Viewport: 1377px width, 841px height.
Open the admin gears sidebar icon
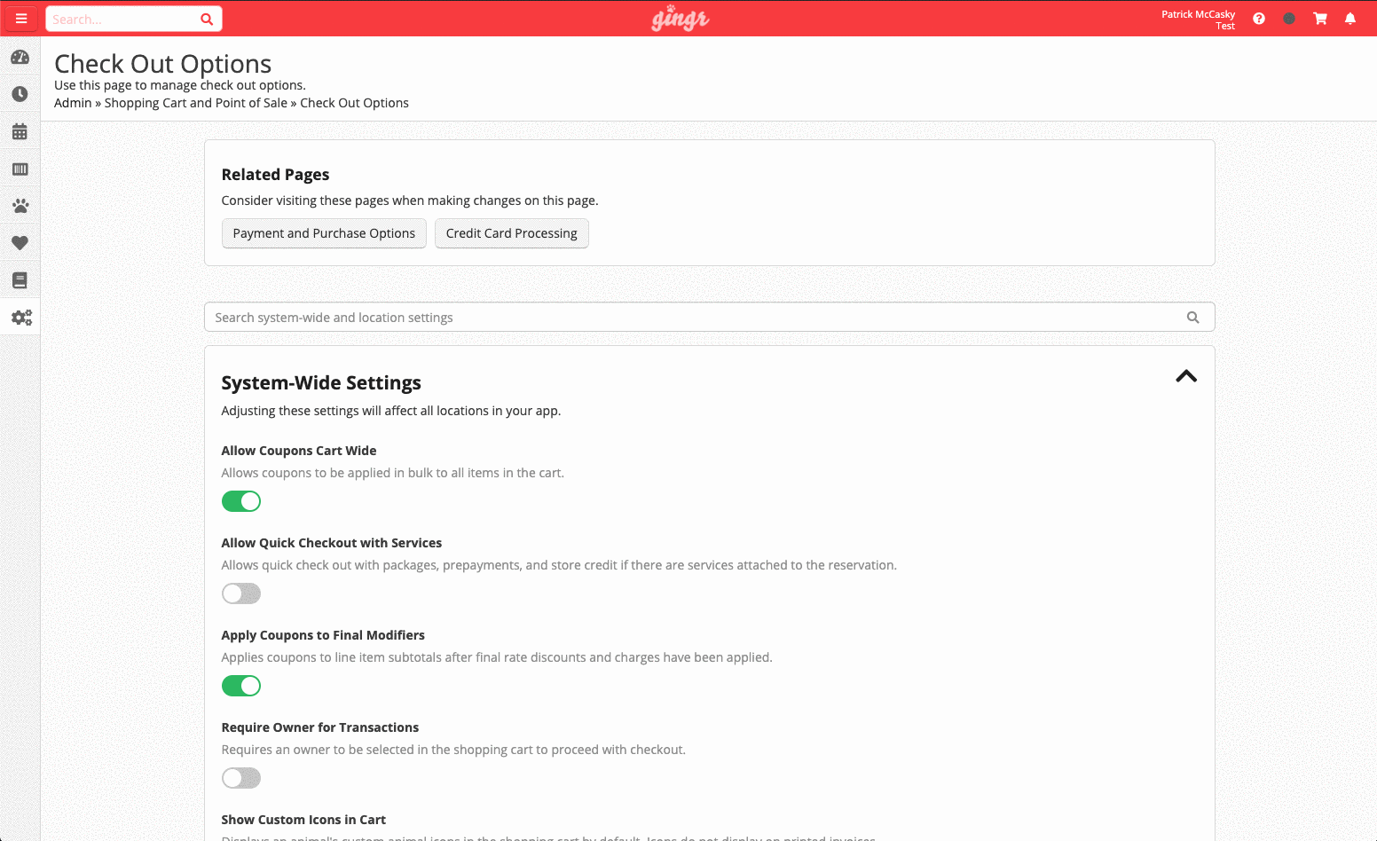[x=21, y=318]
